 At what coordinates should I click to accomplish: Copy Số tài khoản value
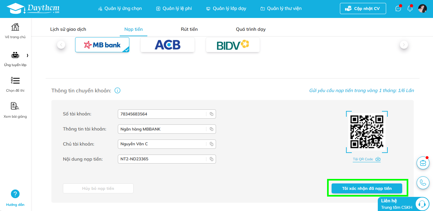(x=212, y=114)
